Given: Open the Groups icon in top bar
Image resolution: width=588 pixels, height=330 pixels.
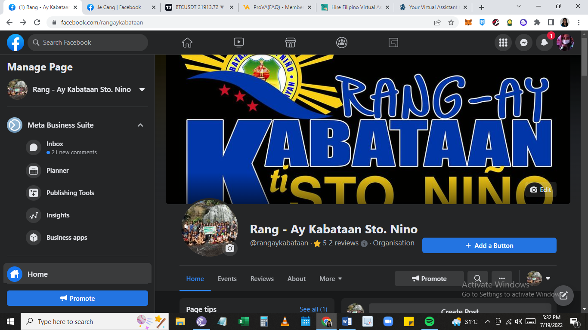Looking at the screenshot, I should click(342, 43).
